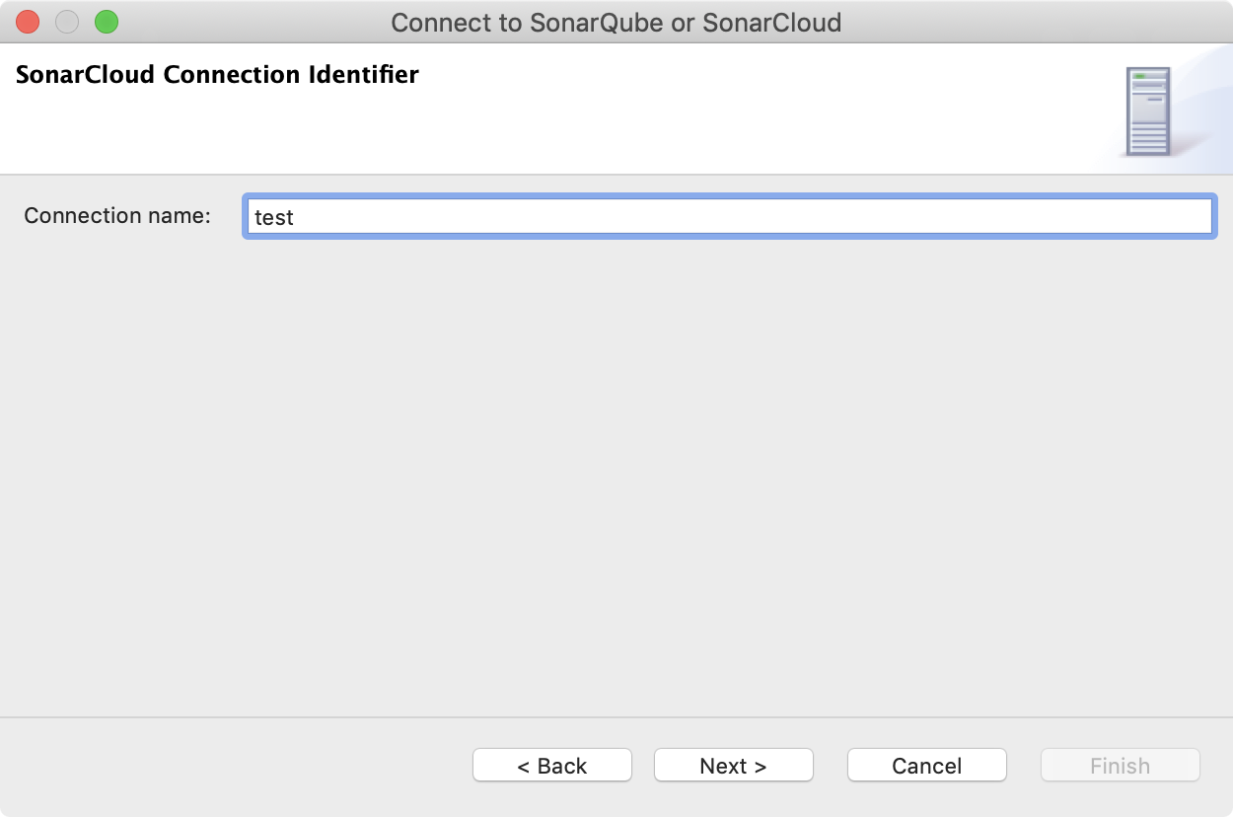Place cursor at end of 'test' text
Viewport: 1233px width, 817px height.
click(x=296, y=217)
